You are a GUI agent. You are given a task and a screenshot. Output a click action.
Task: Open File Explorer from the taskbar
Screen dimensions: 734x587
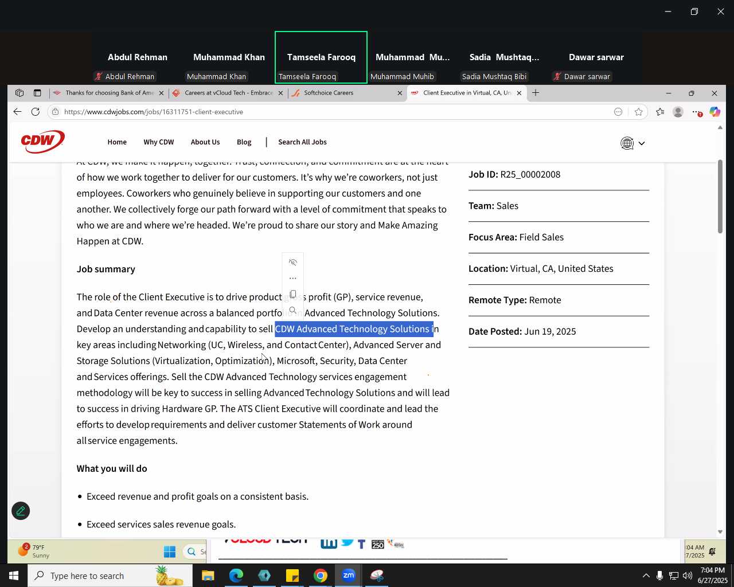(208, 576)
